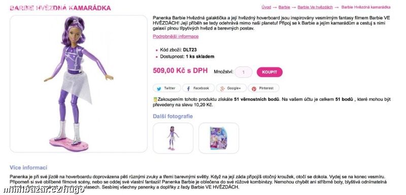
Task: Go to Úvod breadcrumb link
Action: tap(266, 7)
